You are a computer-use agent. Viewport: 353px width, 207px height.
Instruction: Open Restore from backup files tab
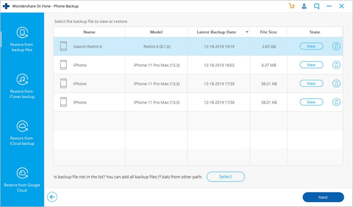coord(22,40)
